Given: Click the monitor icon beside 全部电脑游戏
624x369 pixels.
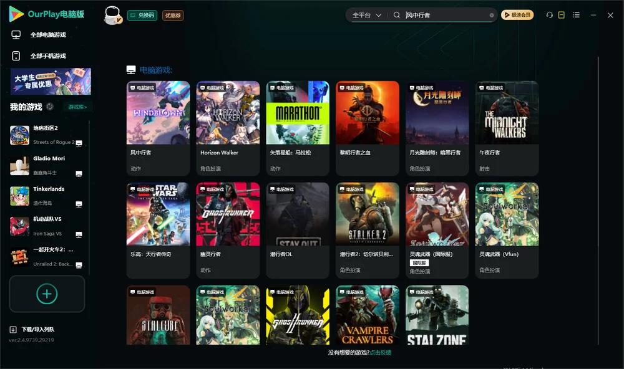Looking at the screenshot, I should pyautogui.click(x=16, y=35).
